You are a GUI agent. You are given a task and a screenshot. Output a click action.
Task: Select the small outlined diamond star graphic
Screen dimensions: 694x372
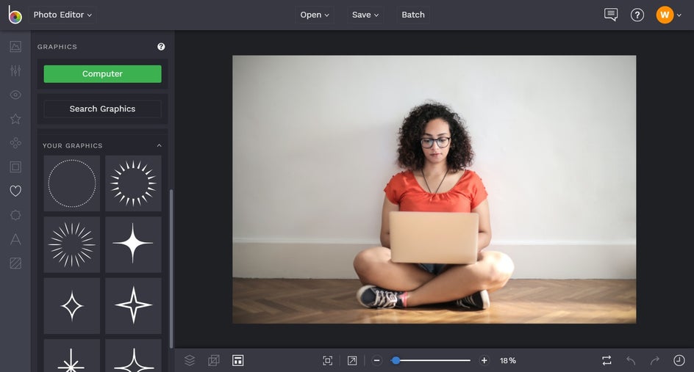[72, 306]
